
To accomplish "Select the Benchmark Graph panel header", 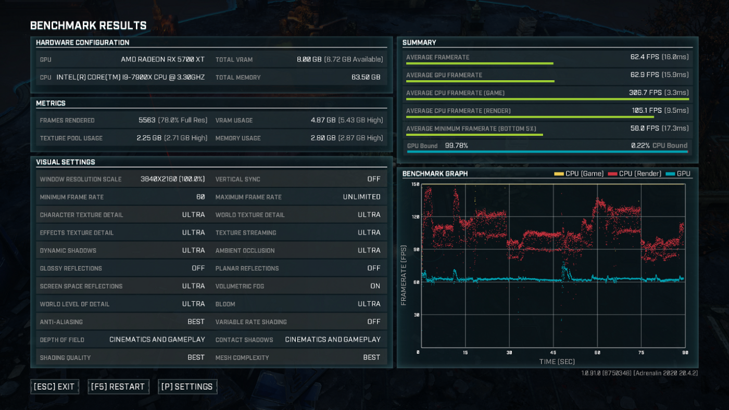I will pyautogui.click(x=435, y=174).
